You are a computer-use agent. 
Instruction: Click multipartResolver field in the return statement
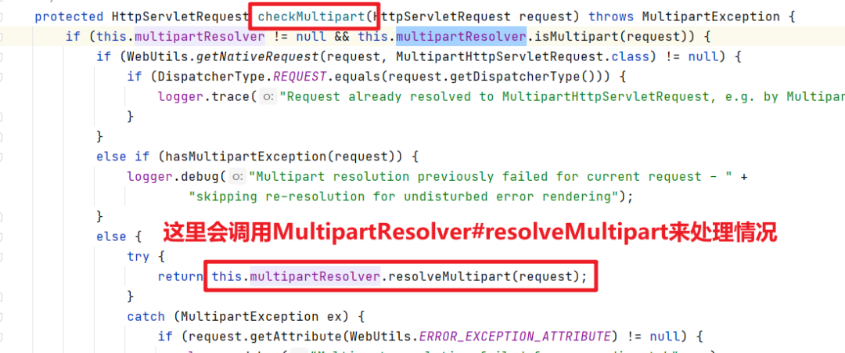coord(315,276)
